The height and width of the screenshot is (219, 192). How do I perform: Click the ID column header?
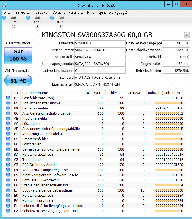(x=16, y=93)
